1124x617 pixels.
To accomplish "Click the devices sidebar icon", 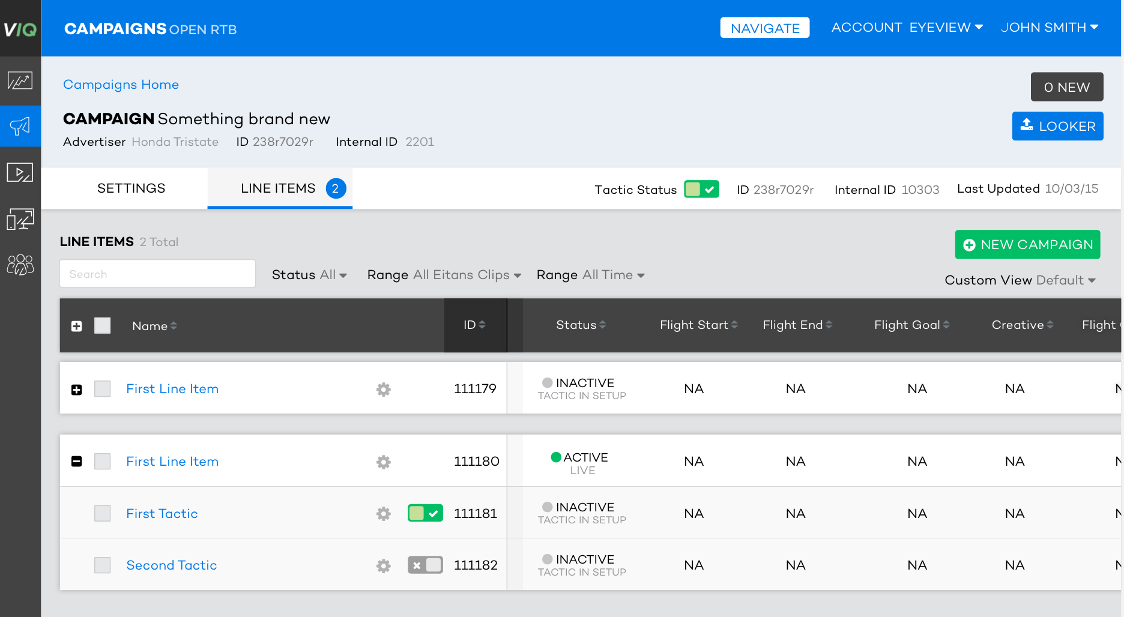I will click(20, 220).
